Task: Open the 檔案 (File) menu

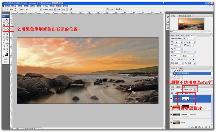Action: 7,6
